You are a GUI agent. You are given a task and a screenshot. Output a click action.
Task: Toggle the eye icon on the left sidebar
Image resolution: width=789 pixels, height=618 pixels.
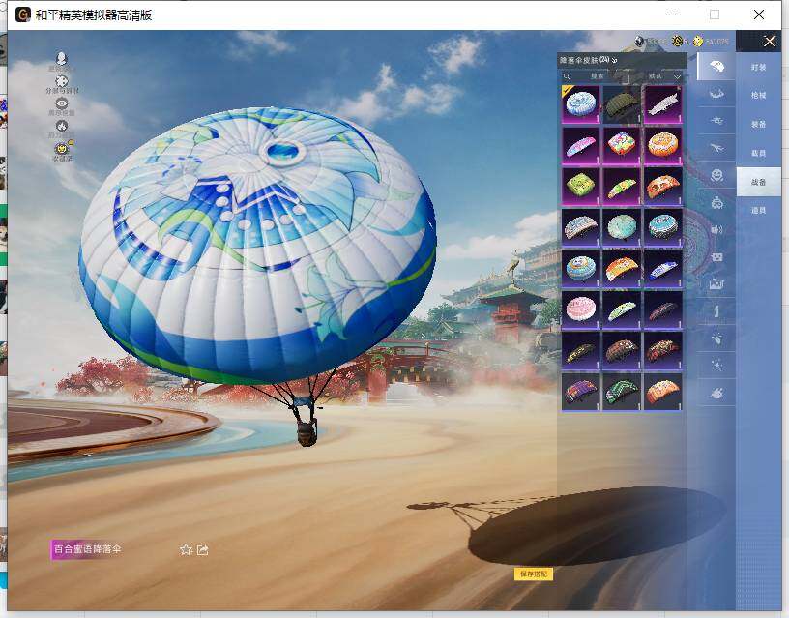pyautogui.click(x=61, y=103)
